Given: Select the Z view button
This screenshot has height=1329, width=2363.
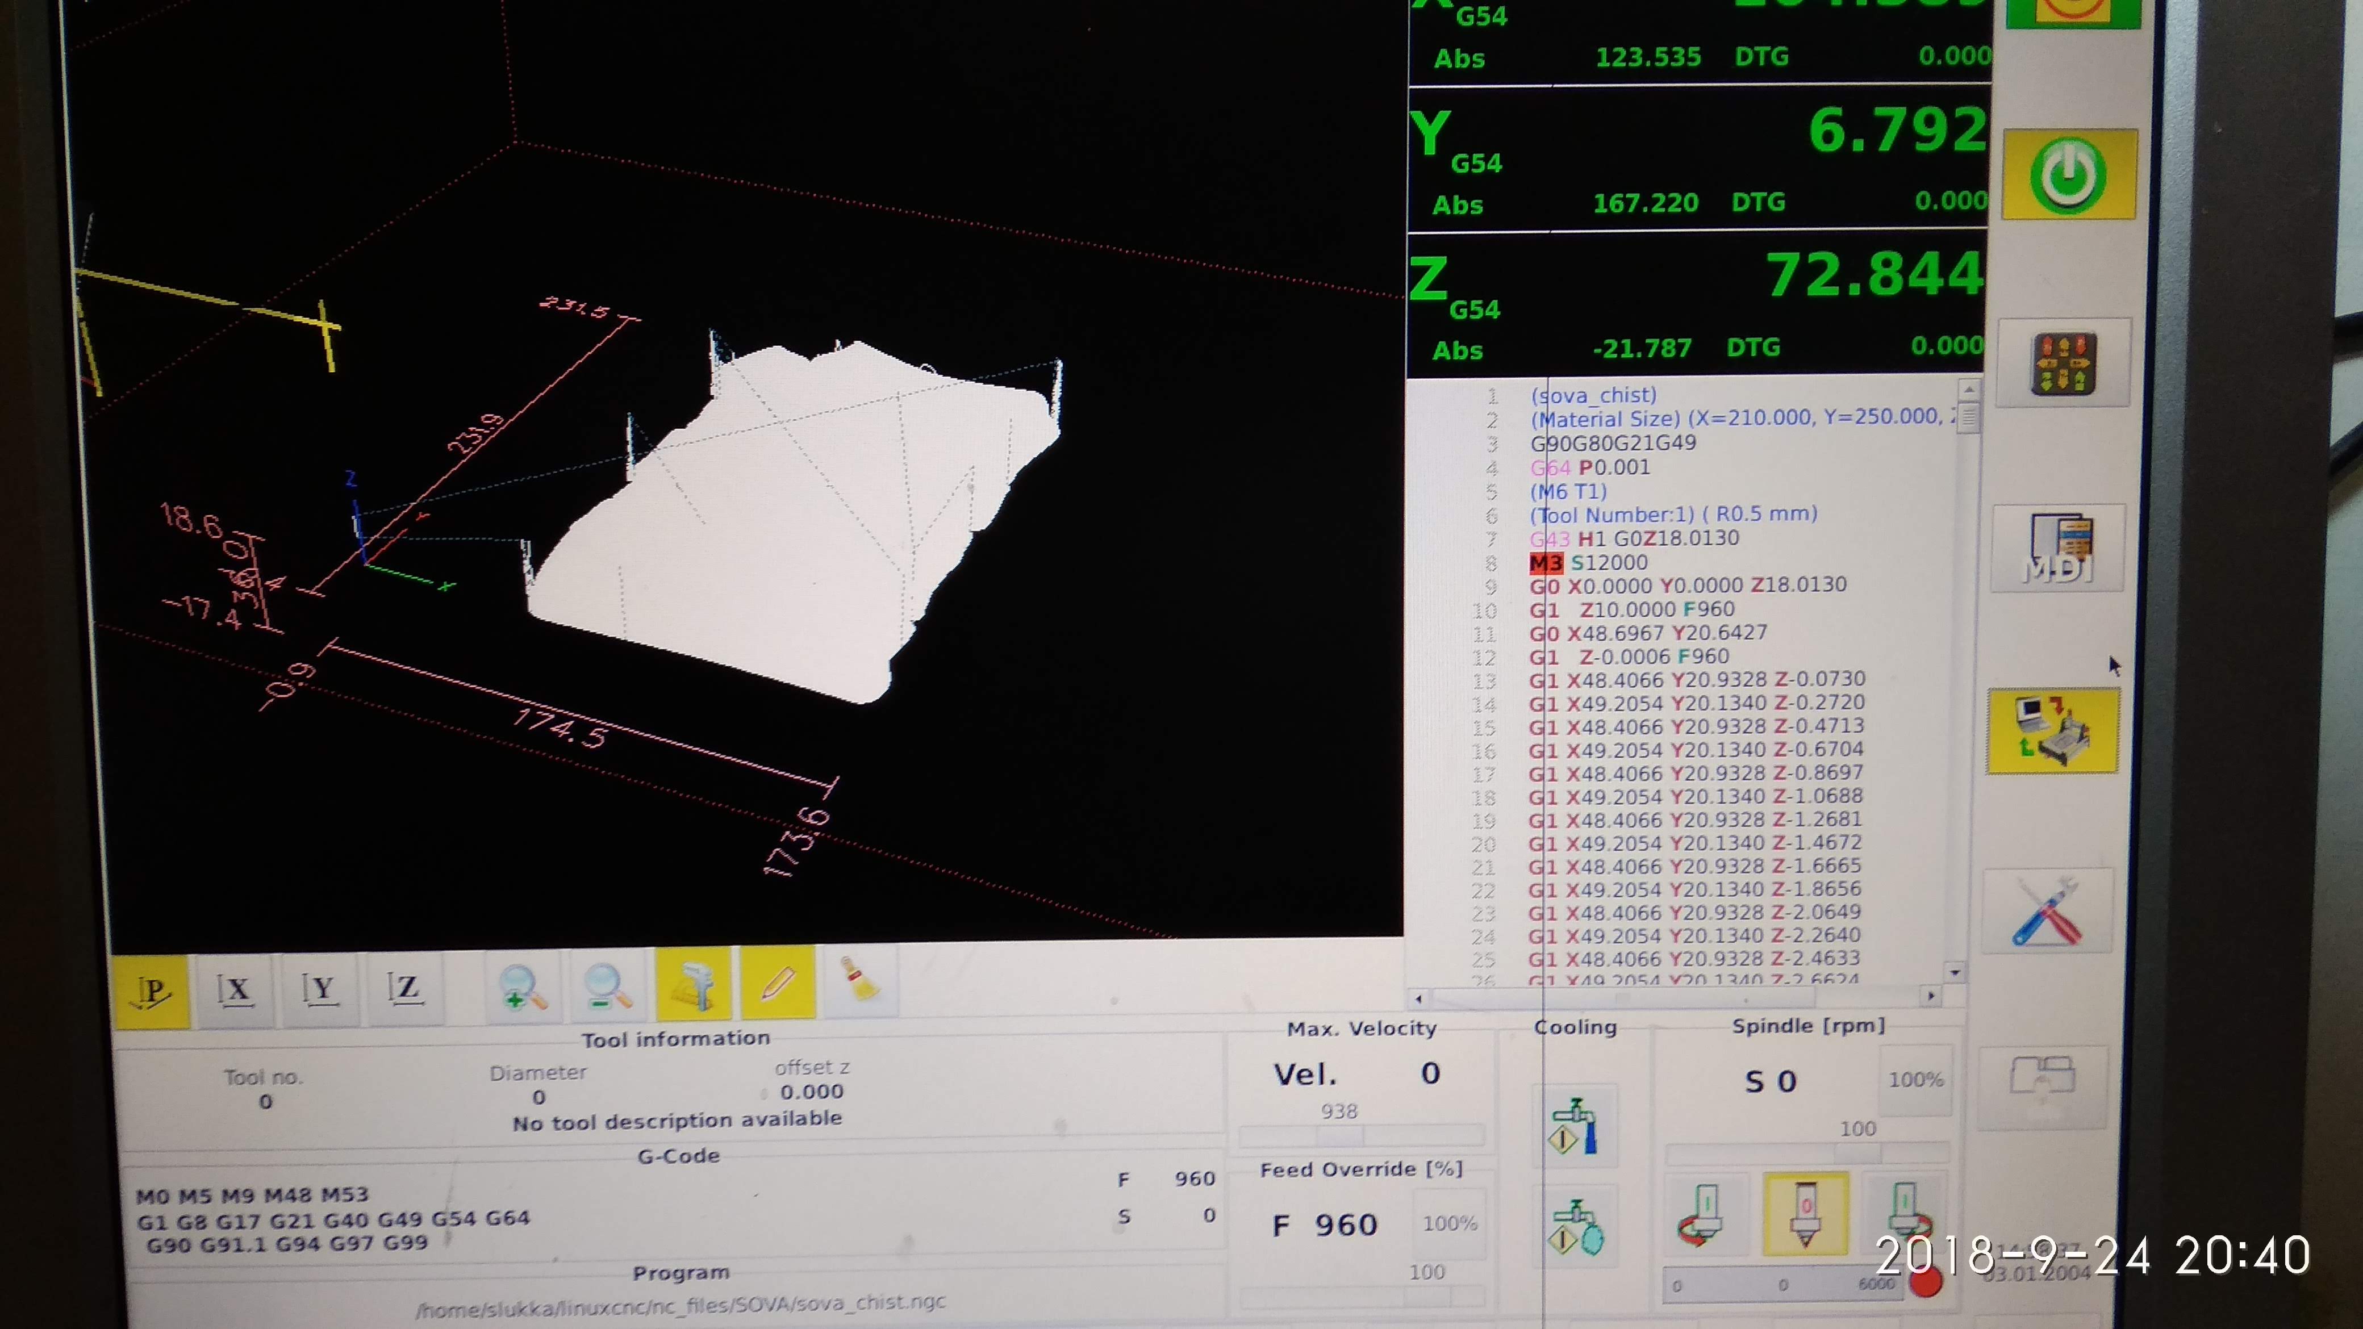Looking at the screenshot, I should [404, 989].
